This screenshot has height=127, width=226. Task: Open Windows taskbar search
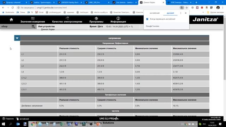pos(11,124)
